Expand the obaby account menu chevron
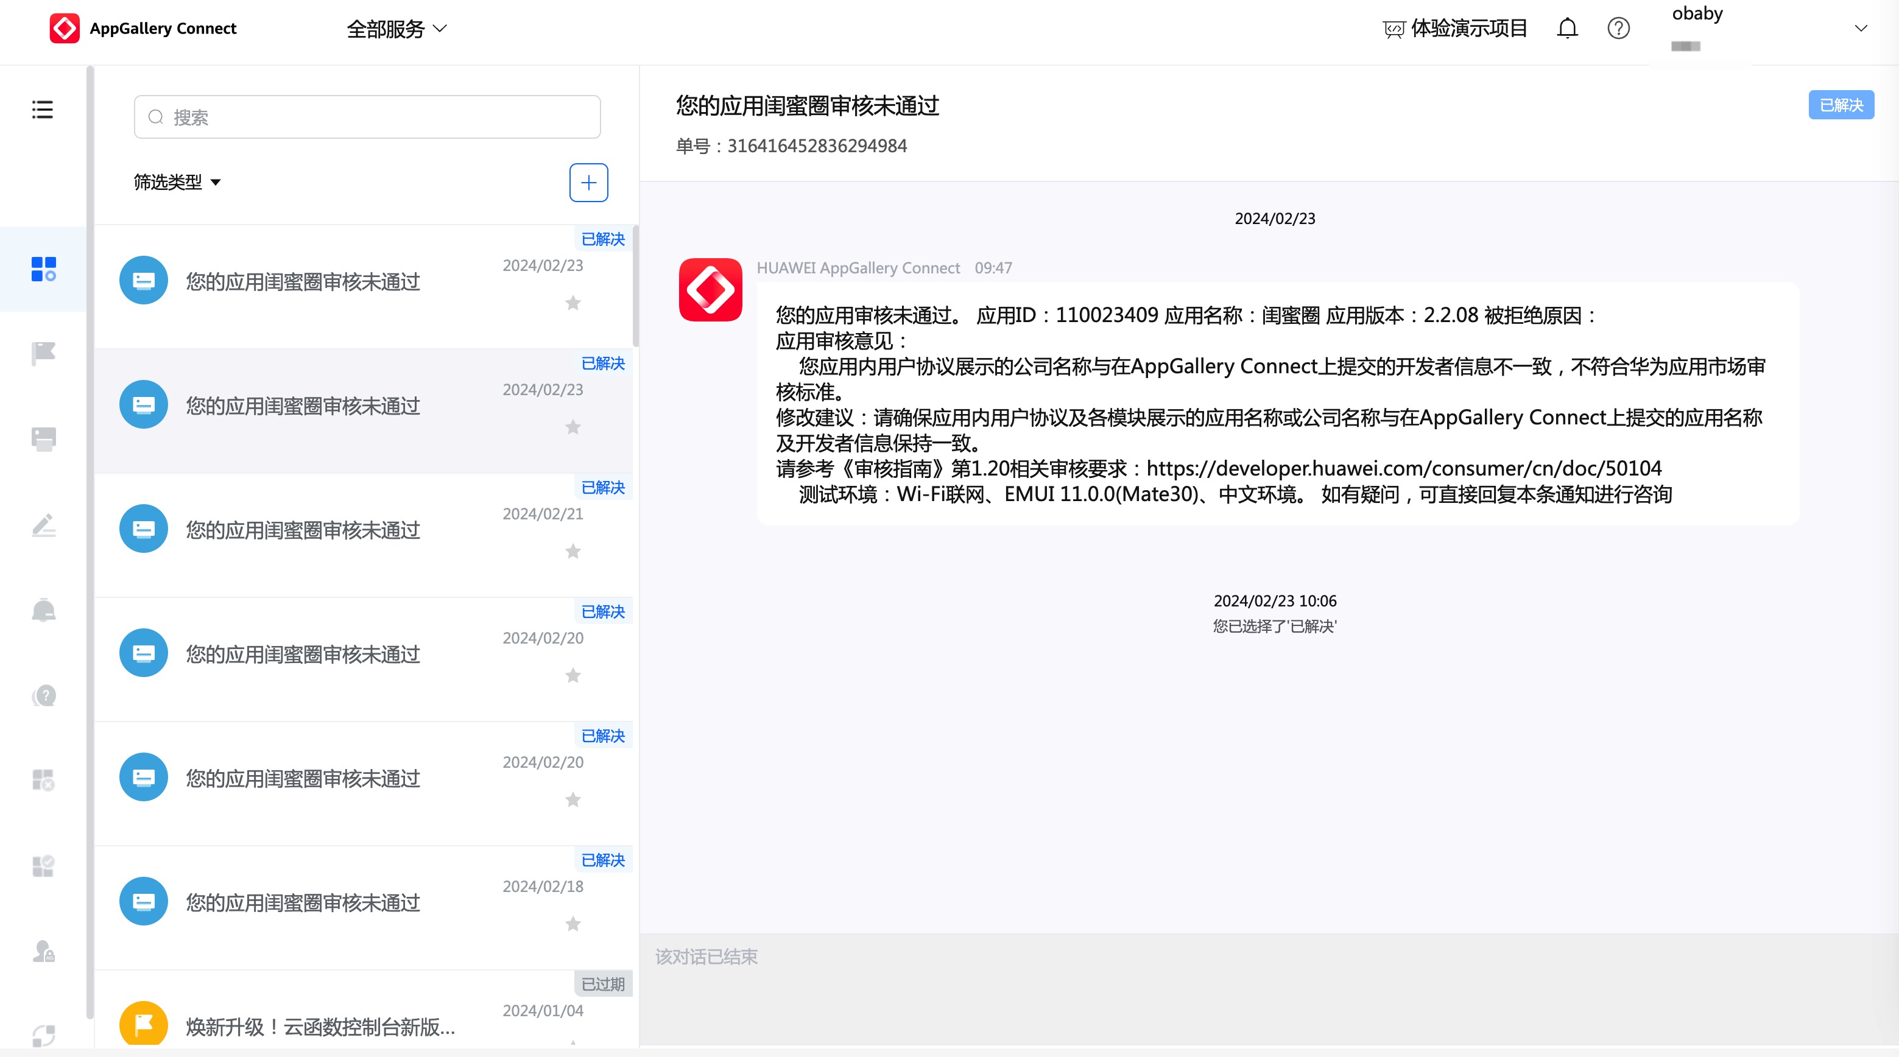This screenshot has width=1899, height=1057. pos(1861,28)
